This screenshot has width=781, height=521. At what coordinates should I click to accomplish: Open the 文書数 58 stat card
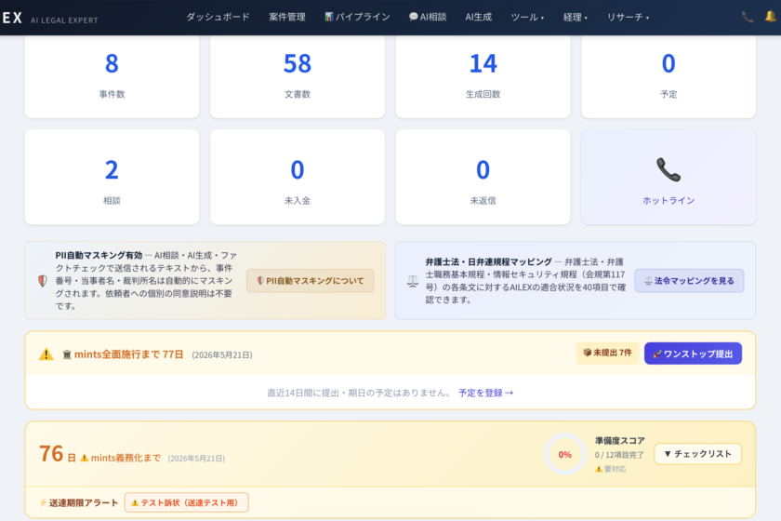coord(298,74)
